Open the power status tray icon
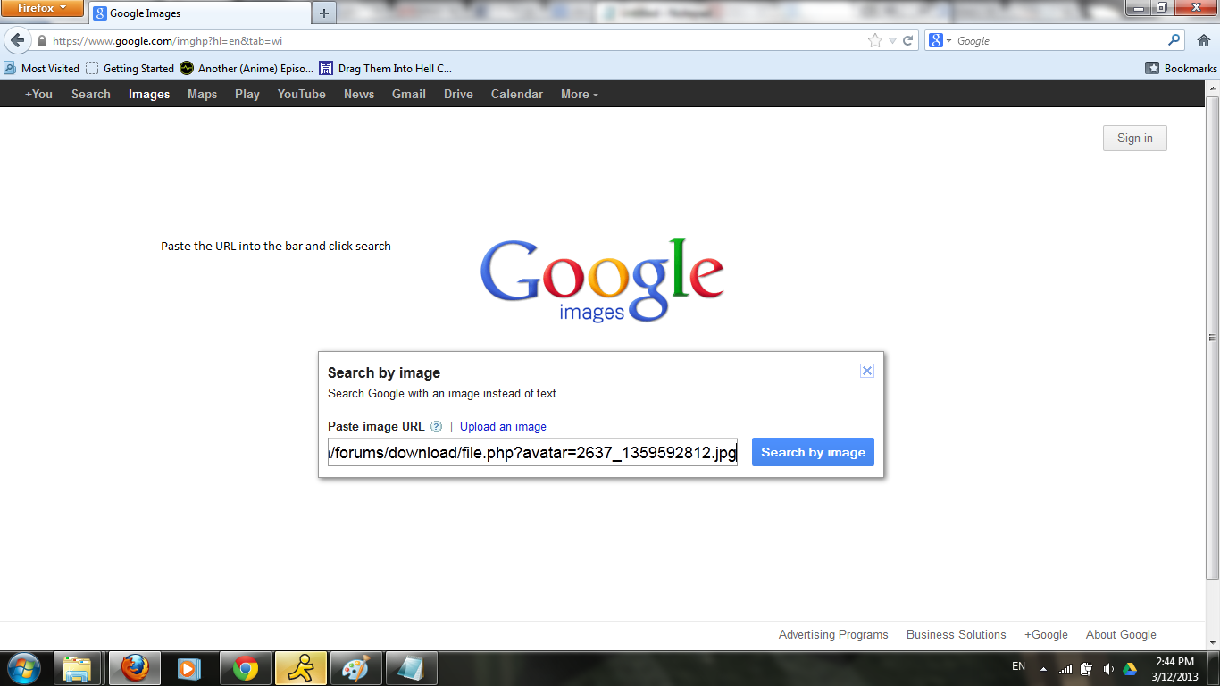 click(1086, 668)
